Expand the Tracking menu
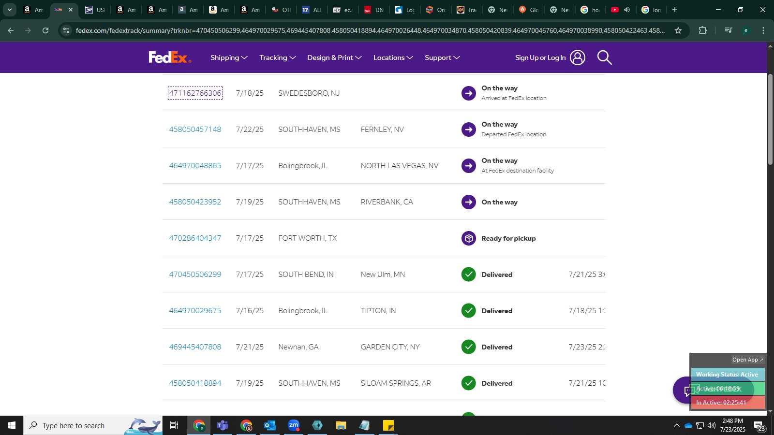774x435 pixels. pyautogui.click(x=278, y=58)
